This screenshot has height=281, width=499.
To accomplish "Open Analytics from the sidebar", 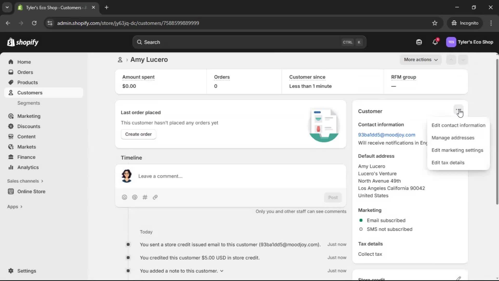I will click(x=28, y=167).
